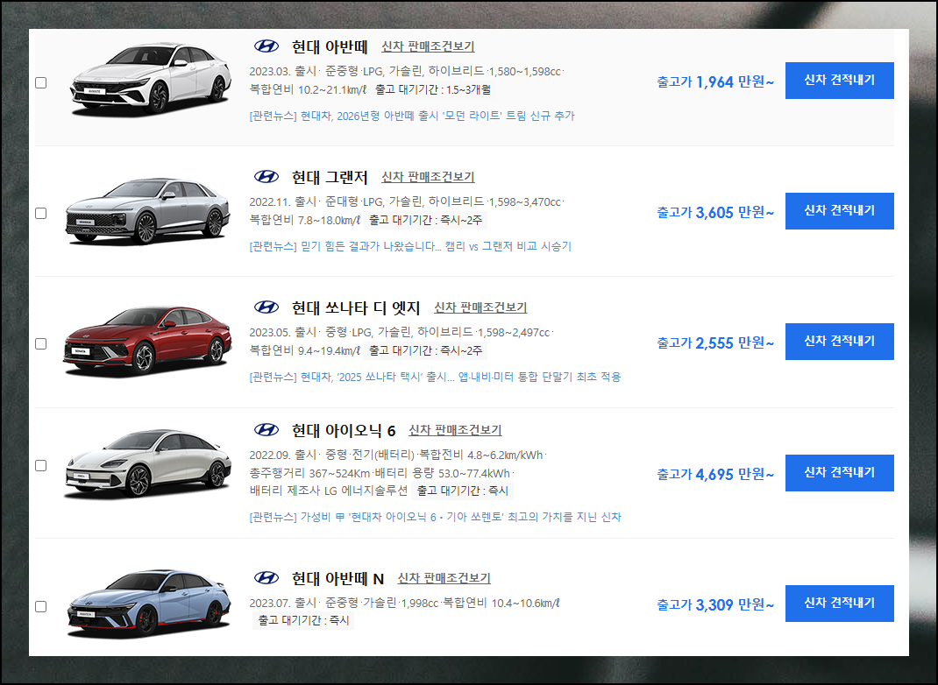
Task: Click the 현대 쏘나타 디 엣지 model title
Action: point(355,307)
